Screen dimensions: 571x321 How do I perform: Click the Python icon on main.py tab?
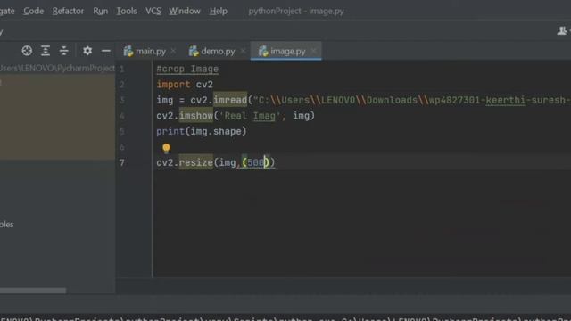(x=128, y=52)
